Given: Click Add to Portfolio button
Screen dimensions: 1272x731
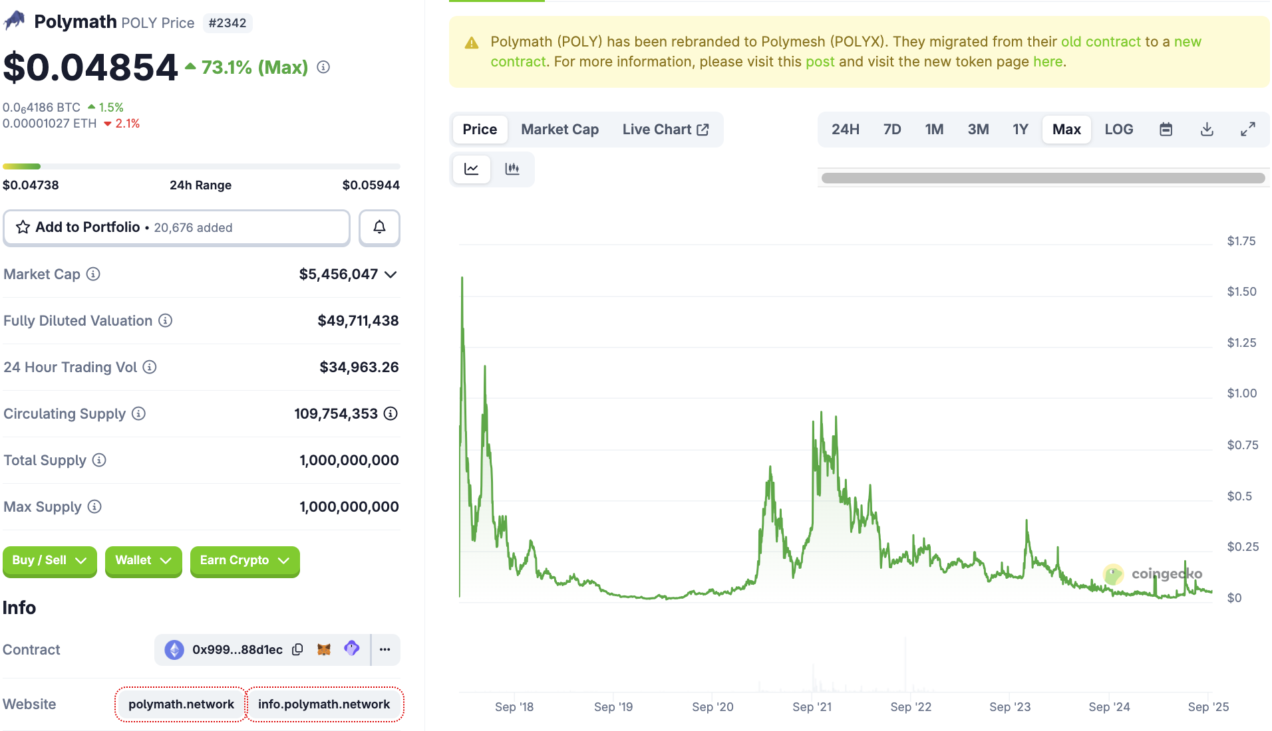Looking at the screenshot, I should click(176, 227).
